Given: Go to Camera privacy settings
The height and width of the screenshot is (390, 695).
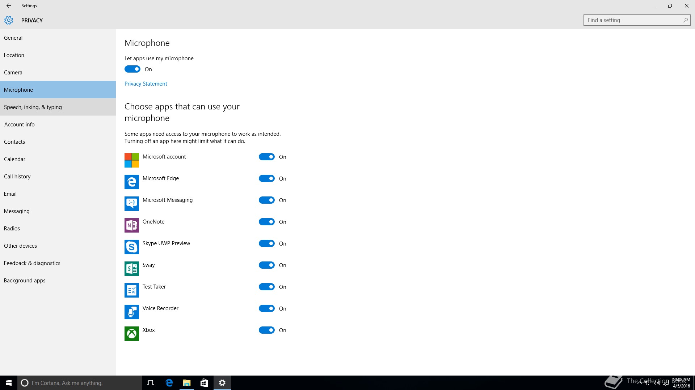Looking at the screenshot, I should (x=58, y=72).
